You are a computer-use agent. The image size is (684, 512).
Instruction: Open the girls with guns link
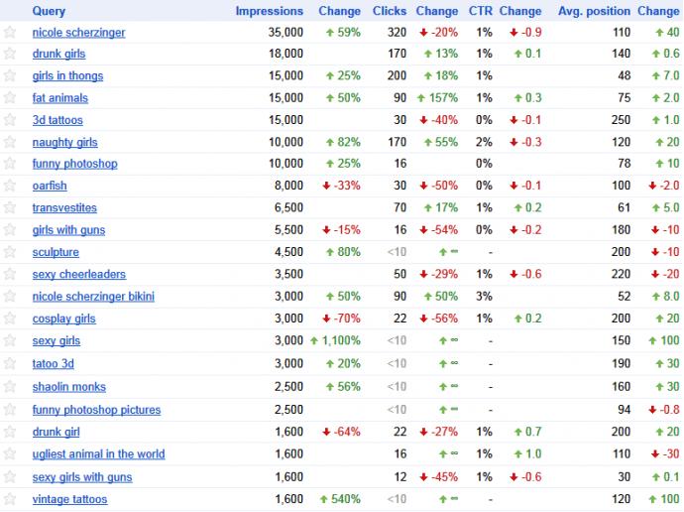[x=68, y=230]
